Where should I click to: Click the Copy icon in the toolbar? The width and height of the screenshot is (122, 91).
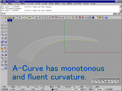point(23,17)
